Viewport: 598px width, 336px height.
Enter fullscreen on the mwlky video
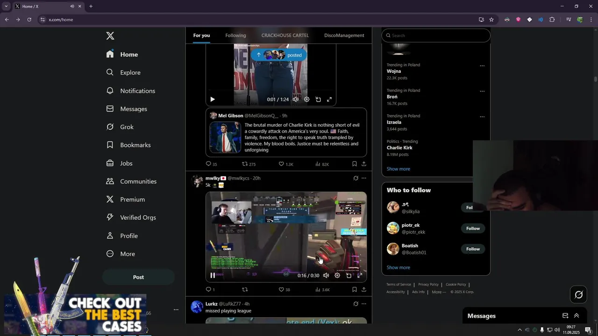click(x=360, y=275)
